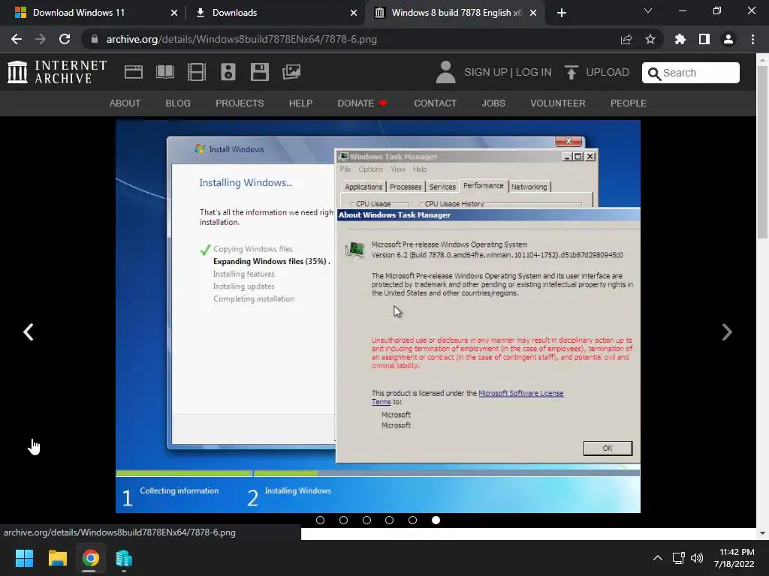
Task: Open the network tray icon
Action: click(x=679, y=558)
